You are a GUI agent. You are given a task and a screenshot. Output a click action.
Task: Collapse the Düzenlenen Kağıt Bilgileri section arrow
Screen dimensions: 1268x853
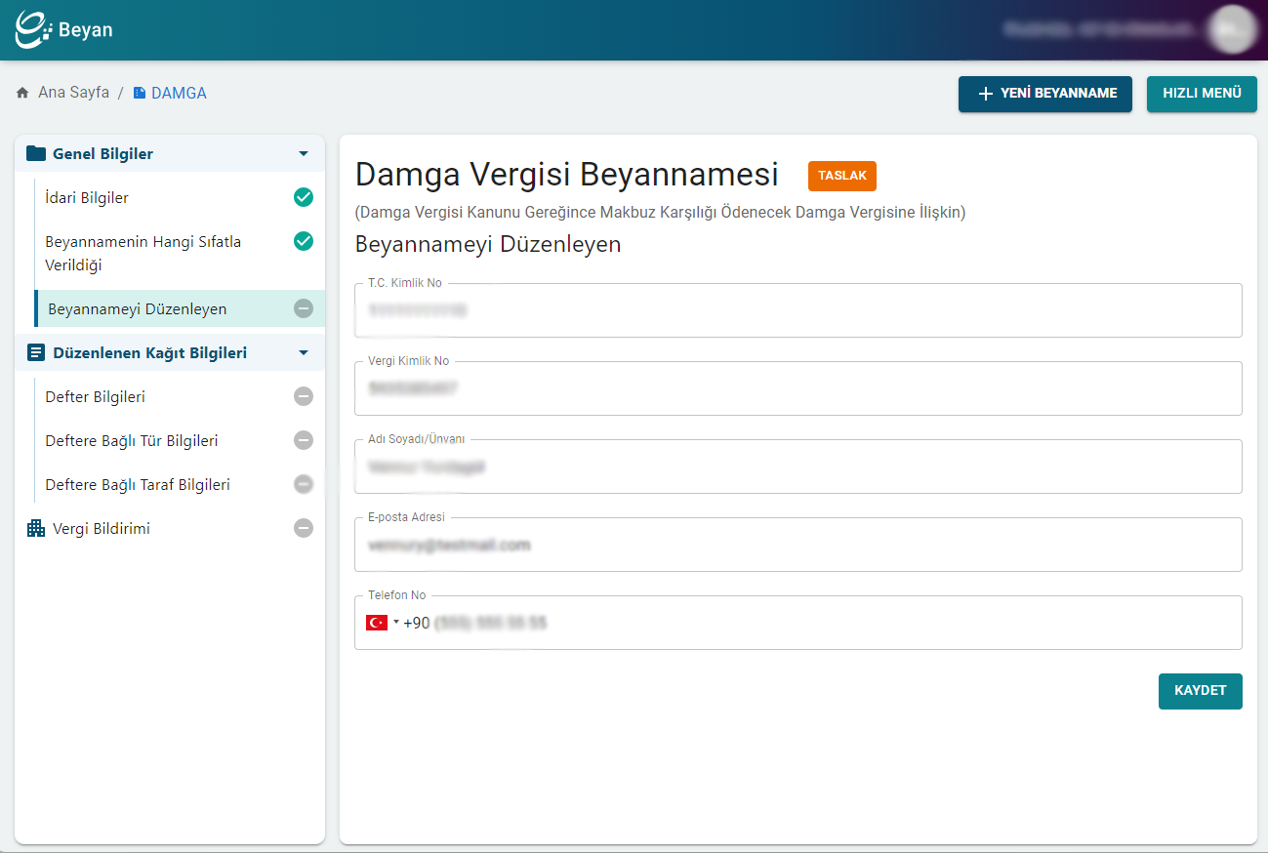(304, 352)
